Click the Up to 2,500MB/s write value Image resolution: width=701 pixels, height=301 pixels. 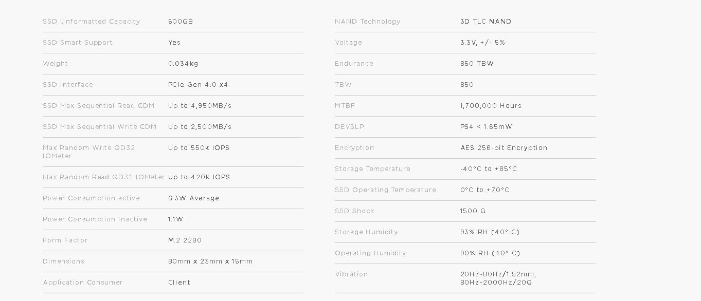click(x=200, y=127)
